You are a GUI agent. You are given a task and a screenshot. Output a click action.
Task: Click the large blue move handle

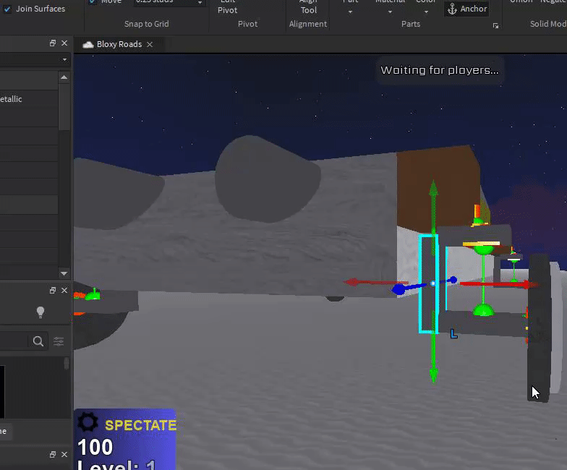pyautogui.click(x=399, y=289)
